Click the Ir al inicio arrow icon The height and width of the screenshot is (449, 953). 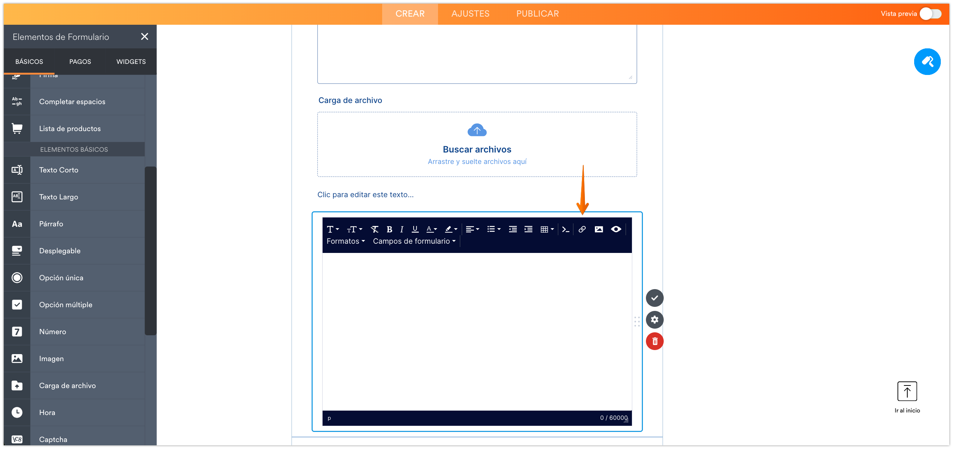(907, 391)
